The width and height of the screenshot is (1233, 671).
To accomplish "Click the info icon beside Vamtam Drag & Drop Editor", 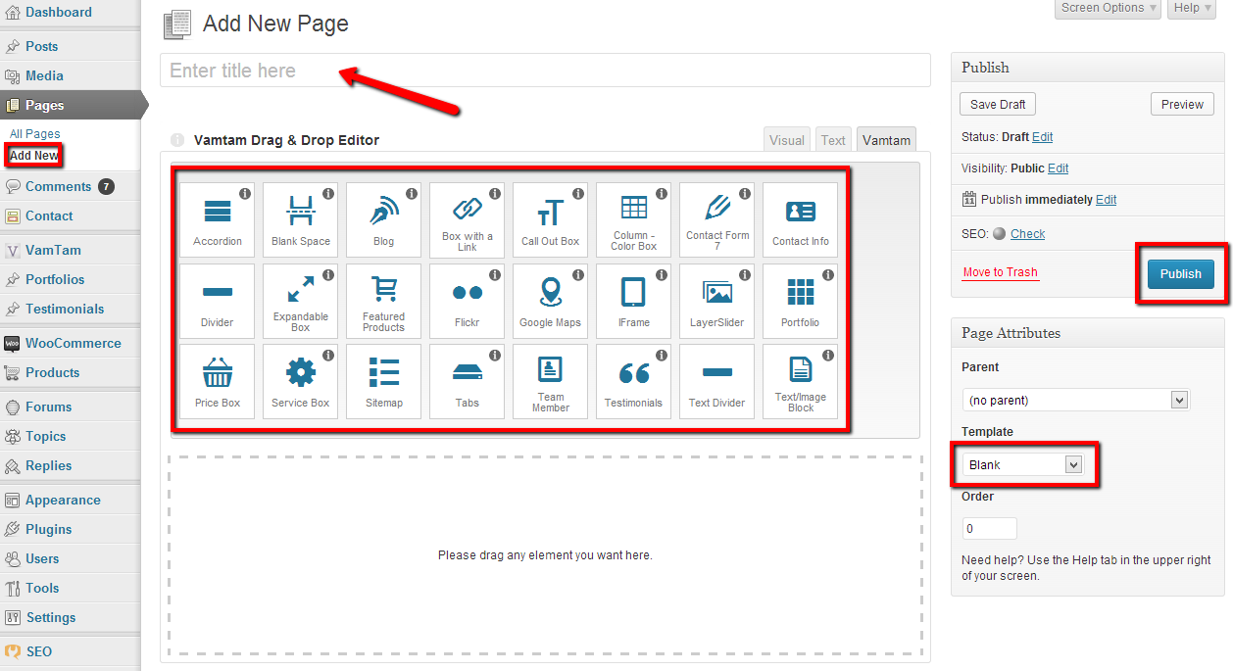I will pos(177,140).
